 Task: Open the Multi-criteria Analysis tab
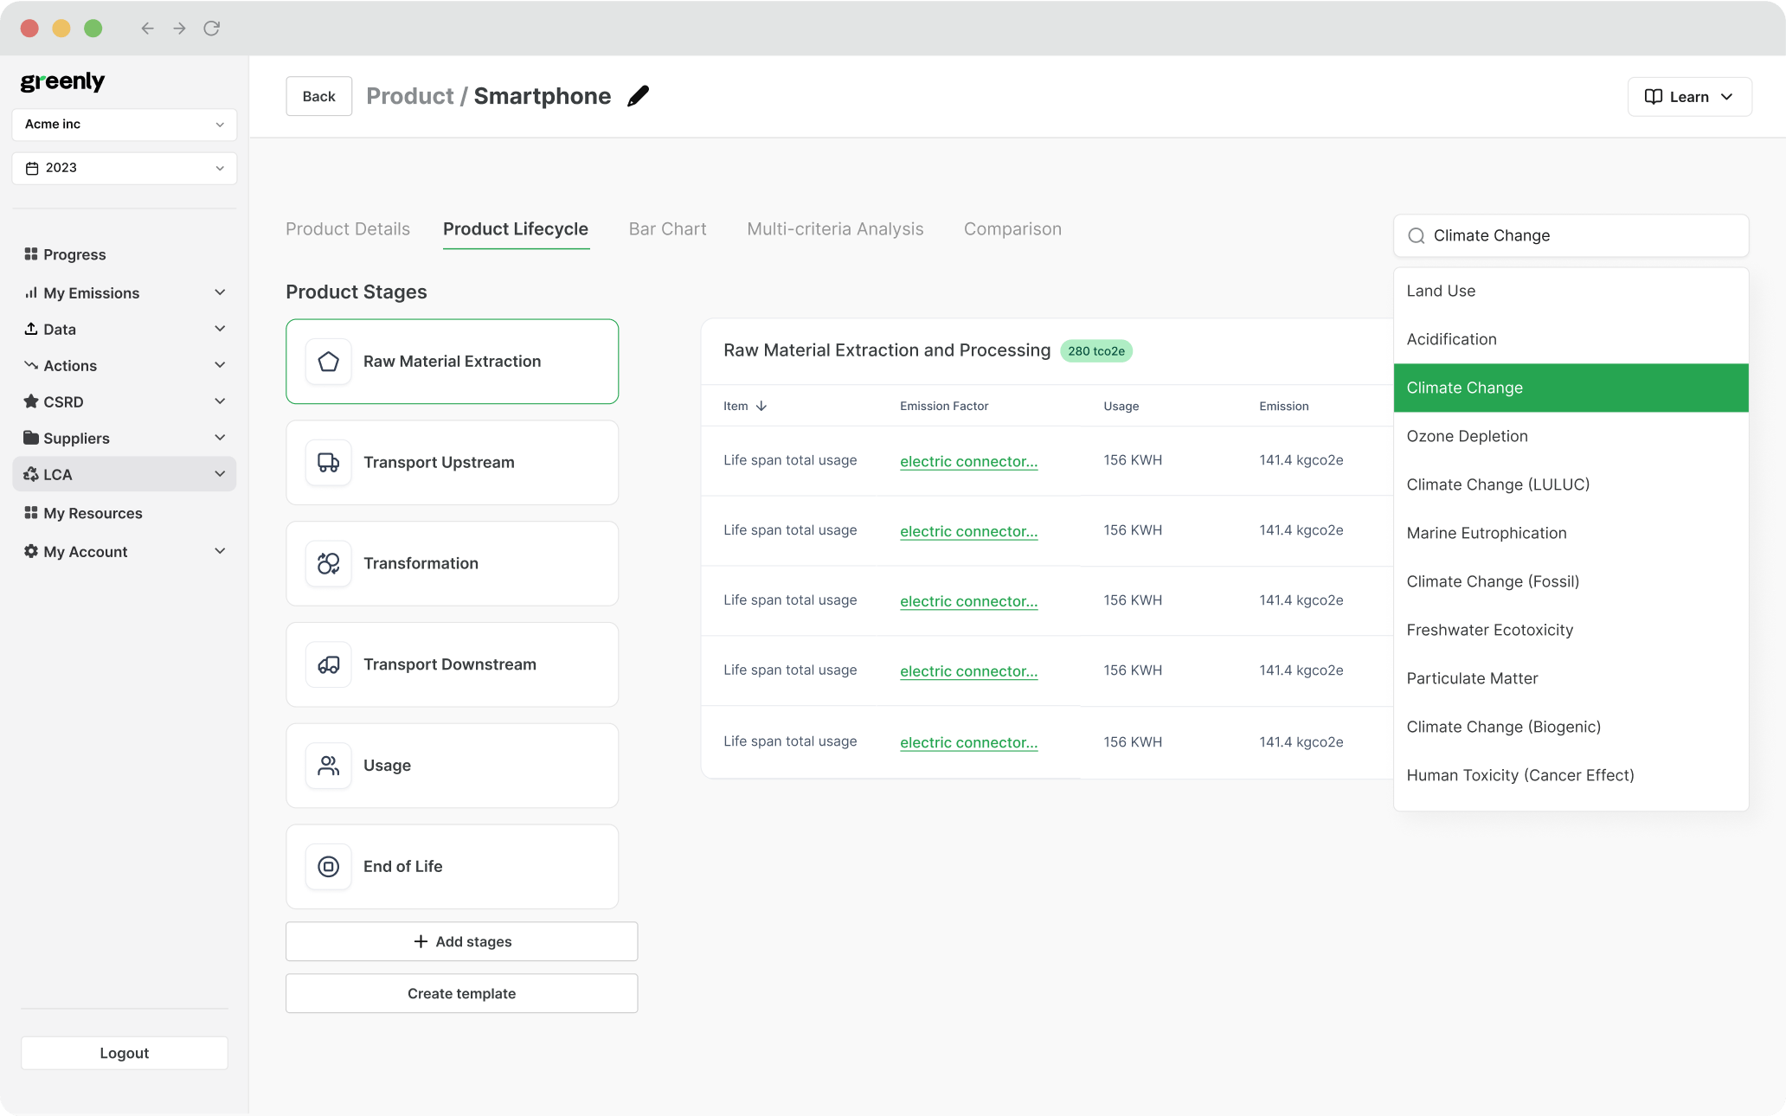pos(835,229)
